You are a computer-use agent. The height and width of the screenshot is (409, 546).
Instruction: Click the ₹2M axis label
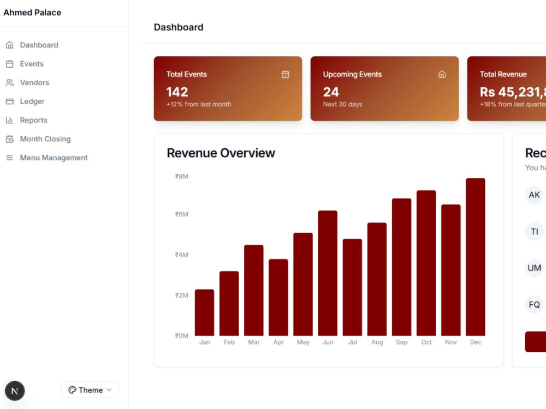click(181, 295)
